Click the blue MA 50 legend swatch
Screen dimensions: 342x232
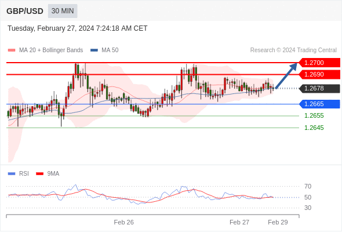(x=94, y=50)
